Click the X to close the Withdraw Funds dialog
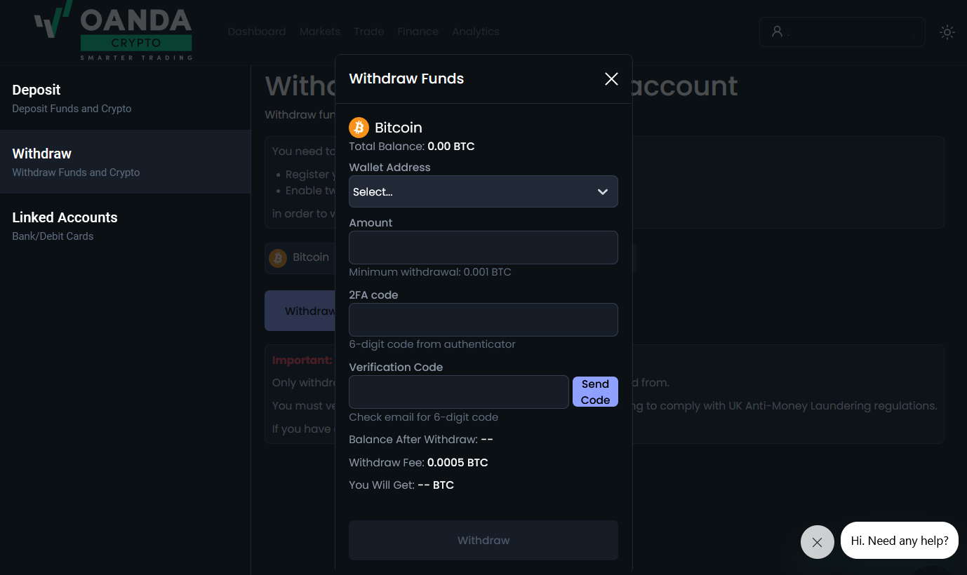Screen dimensions: 967x575 [611, 79]
